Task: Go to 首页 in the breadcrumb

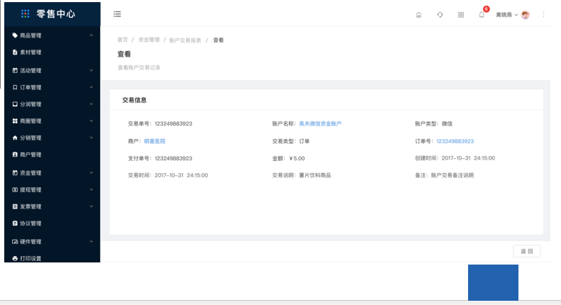Action: [123, 40]
